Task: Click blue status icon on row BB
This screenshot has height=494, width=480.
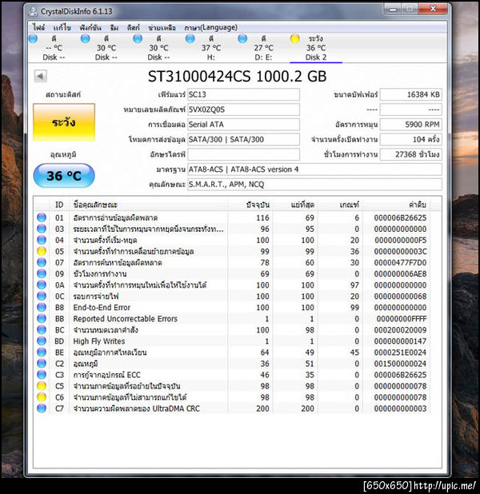Action: coord(42,318)
